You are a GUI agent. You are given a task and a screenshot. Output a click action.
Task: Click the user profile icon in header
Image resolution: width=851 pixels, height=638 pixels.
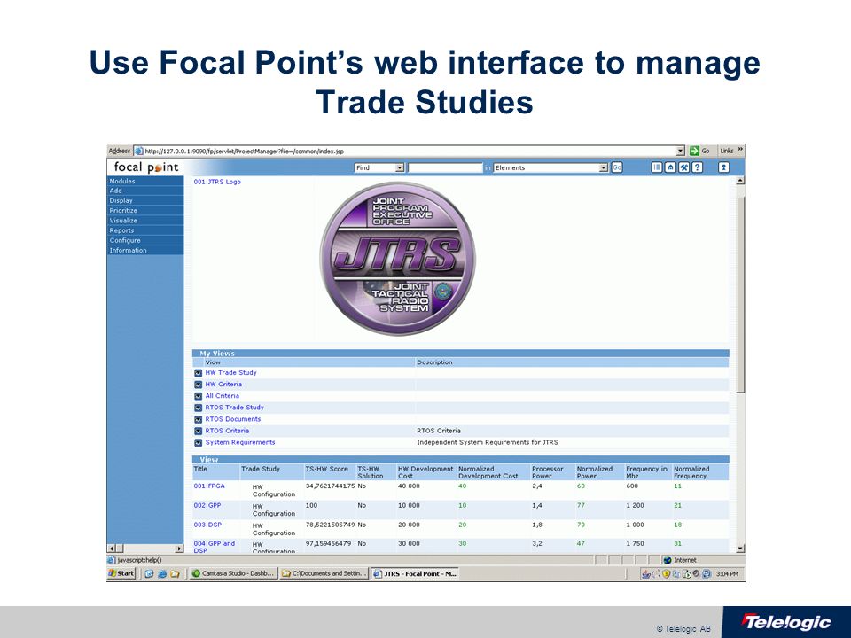724,167
